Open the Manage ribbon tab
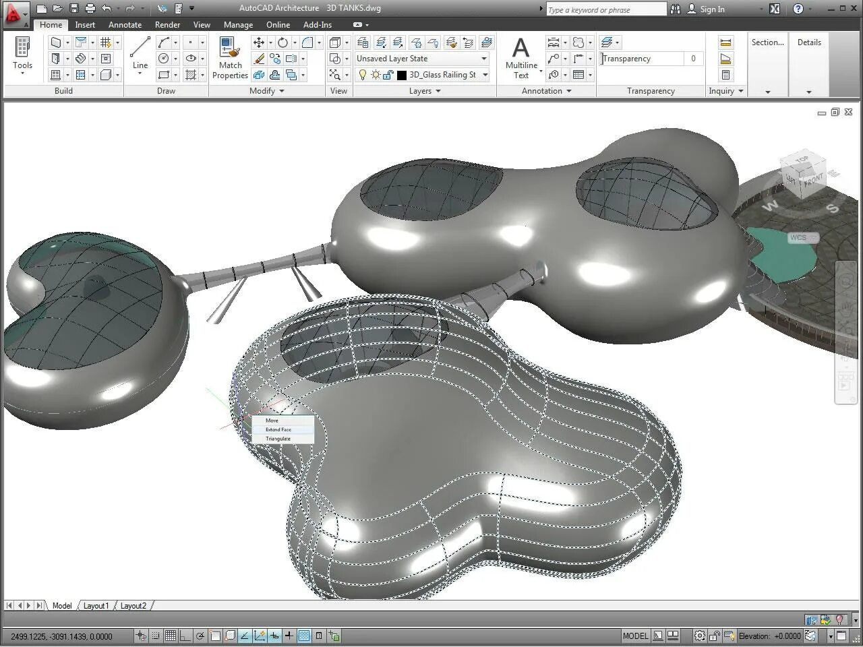 coord(238,24)
